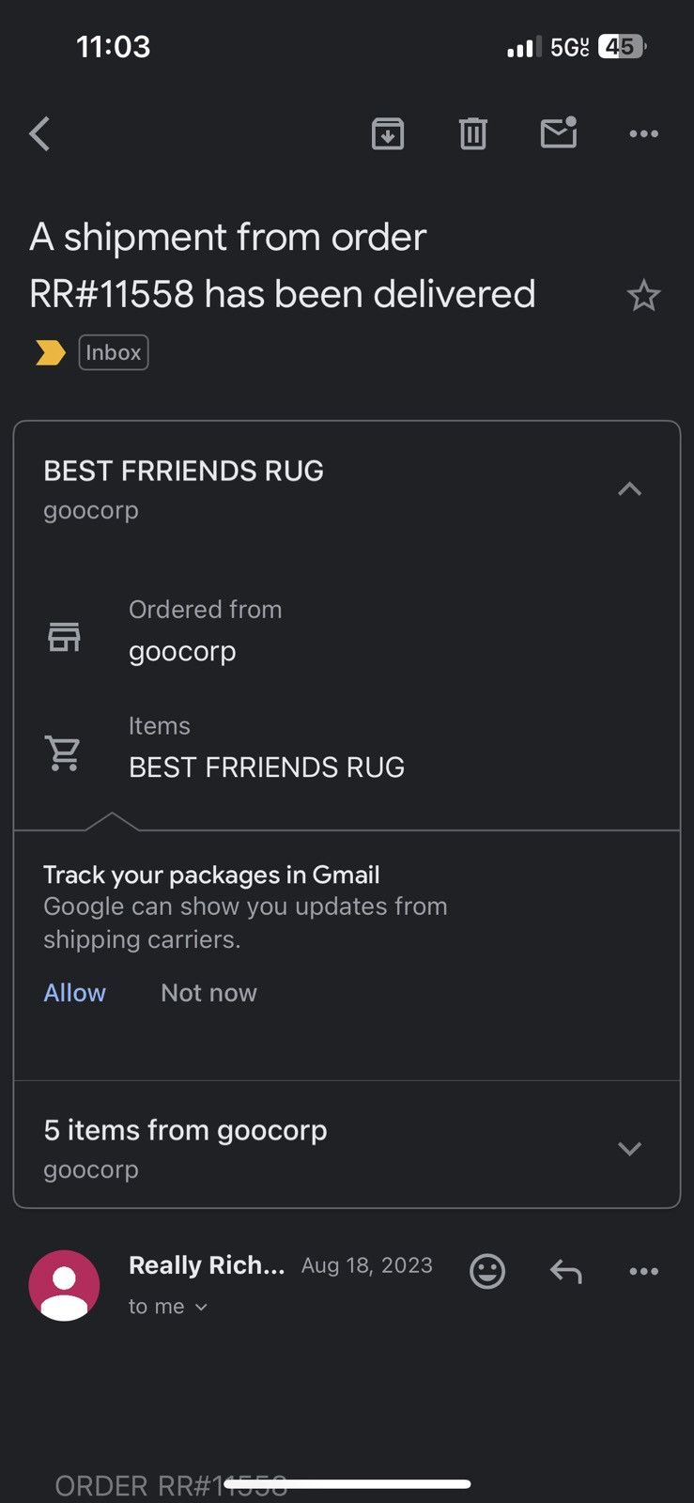Go back using the back arrow

click(39, 133)
